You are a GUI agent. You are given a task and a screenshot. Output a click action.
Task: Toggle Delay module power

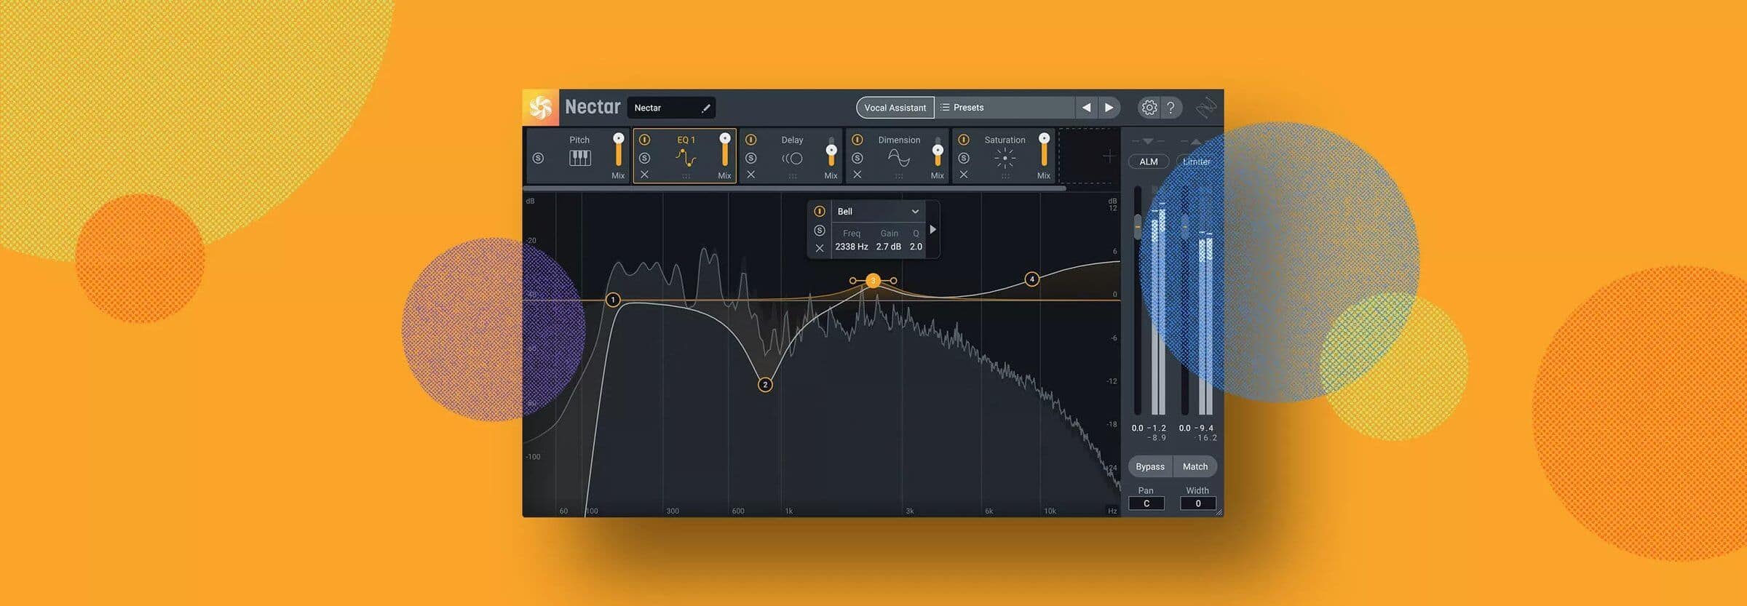[x=751, y=140]
